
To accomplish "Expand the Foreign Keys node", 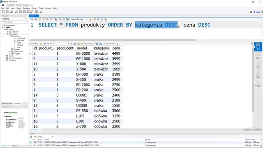I will 10,51.
